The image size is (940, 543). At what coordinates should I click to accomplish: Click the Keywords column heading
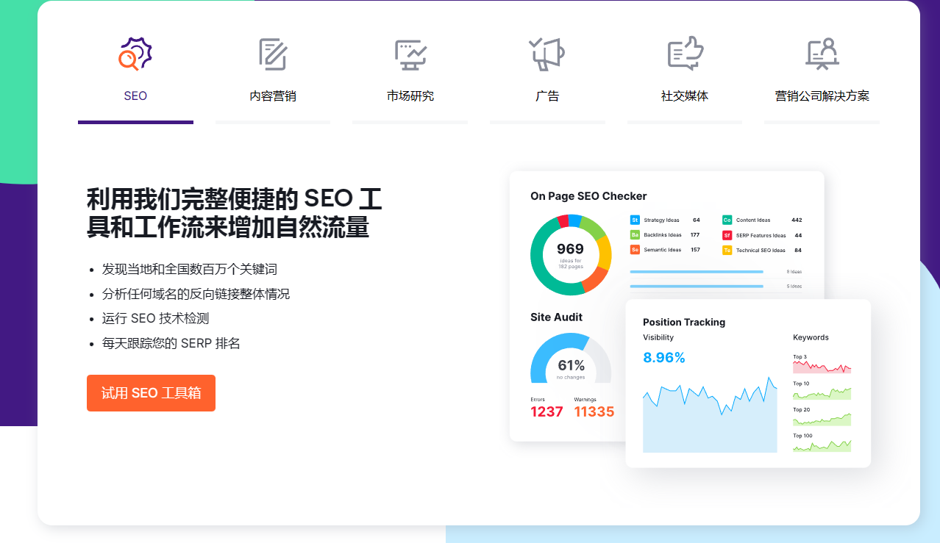click(x=811, y=338)
